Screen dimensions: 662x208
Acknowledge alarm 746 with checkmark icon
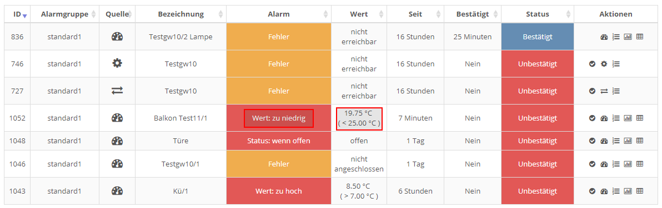(x=592, y=64)
